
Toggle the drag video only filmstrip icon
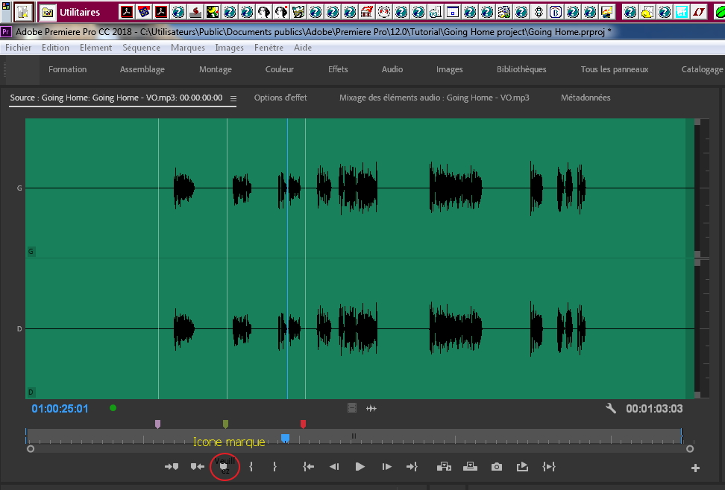click(x=352, y=408)
